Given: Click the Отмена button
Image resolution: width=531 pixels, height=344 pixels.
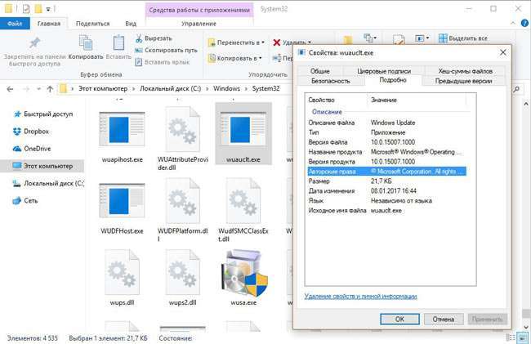Looking at the screenshot, I should (444, 319).
